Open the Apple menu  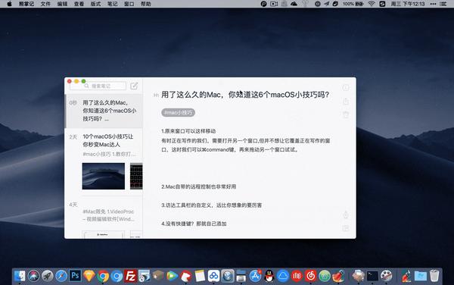9,4
